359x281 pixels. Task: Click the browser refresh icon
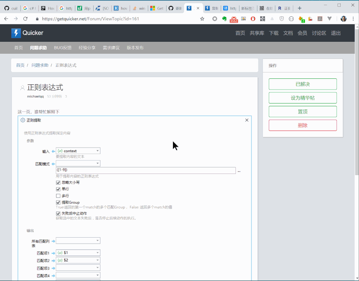(x=26, y=18)
